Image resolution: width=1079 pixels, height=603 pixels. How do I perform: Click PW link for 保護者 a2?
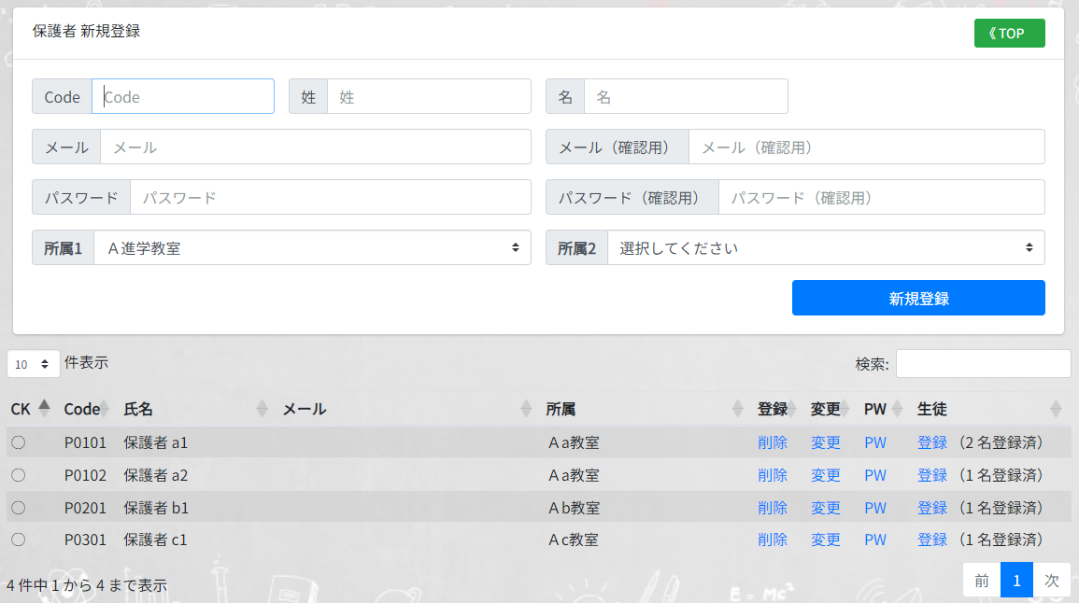click(x=875, y=475)
